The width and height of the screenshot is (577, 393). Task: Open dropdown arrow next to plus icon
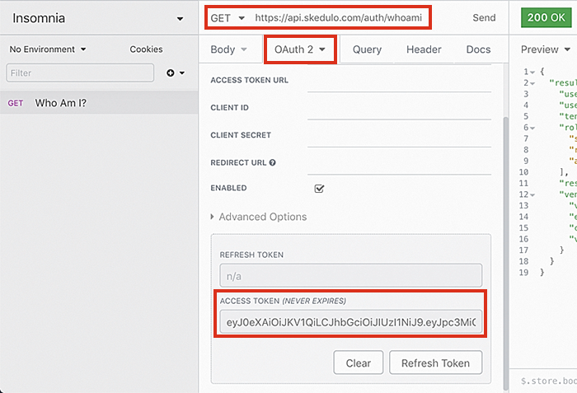(x=182, y=73)
